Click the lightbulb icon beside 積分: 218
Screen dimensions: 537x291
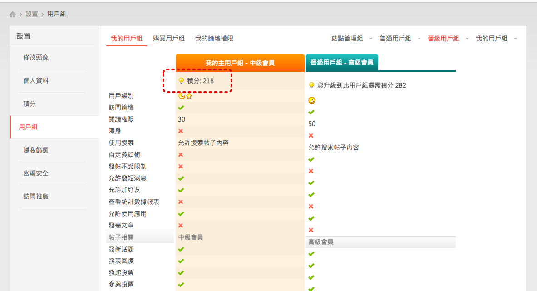point(181,81)
